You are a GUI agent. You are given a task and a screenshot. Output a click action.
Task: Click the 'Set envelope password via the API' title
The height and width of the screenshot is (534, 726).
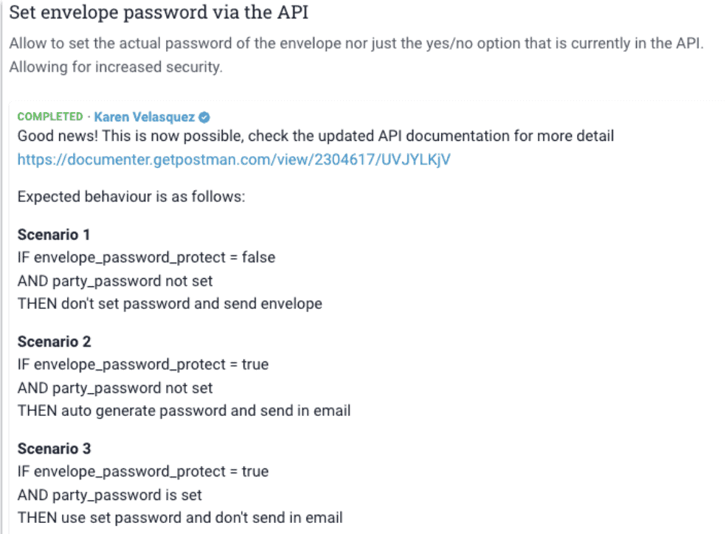(159, 13)
